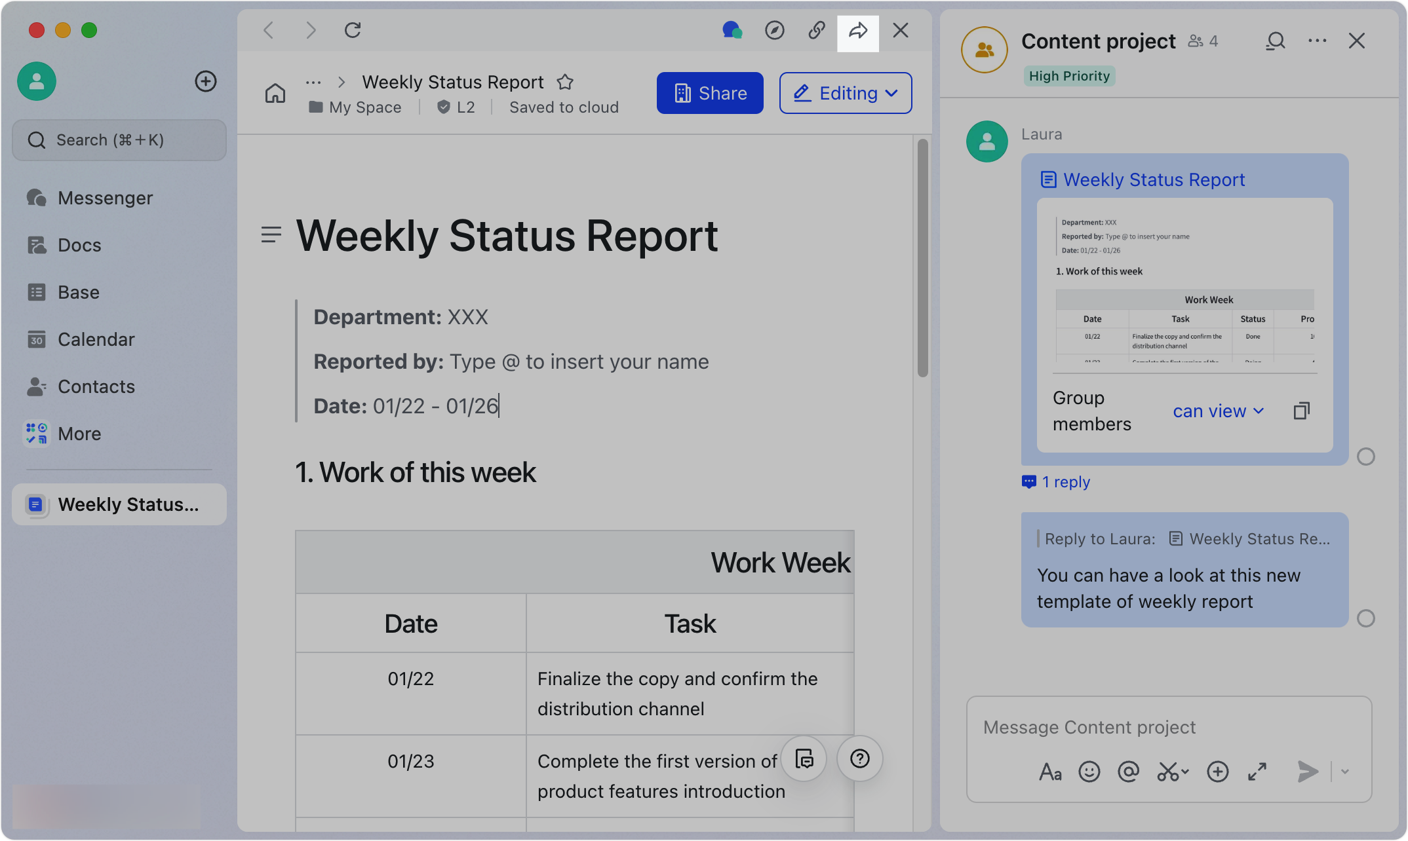The width and height of the screenshot is (1408, 841).
Task: Open Messenger from the sidebar
Action: pos(105,197)
